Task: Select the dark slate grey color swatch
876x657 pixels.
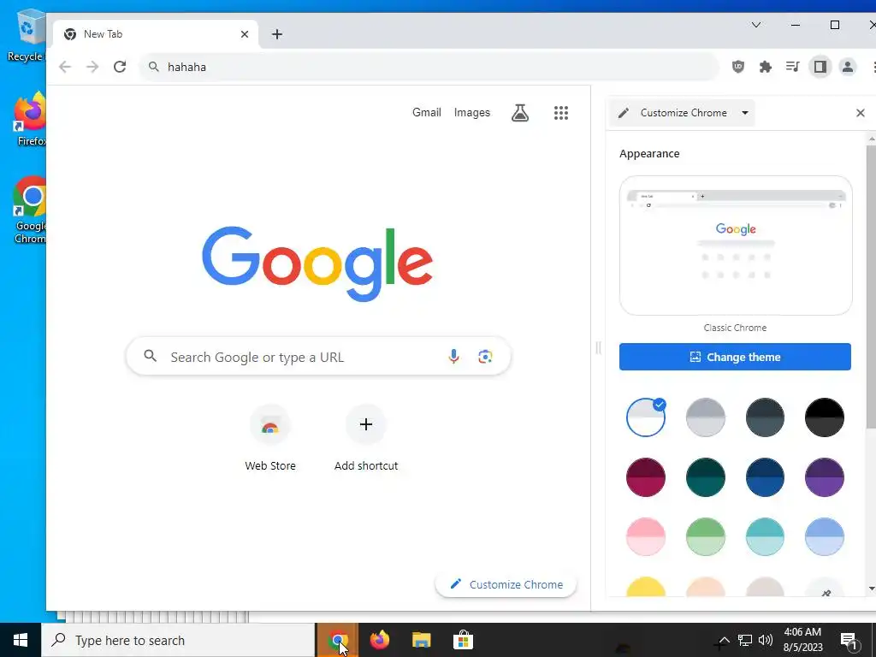Action: 765,417
